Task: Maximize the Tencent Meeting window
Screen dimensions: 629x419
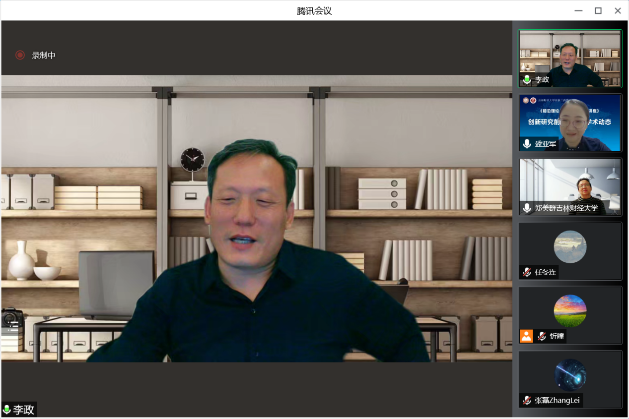Action: click(x=598, y=10)
